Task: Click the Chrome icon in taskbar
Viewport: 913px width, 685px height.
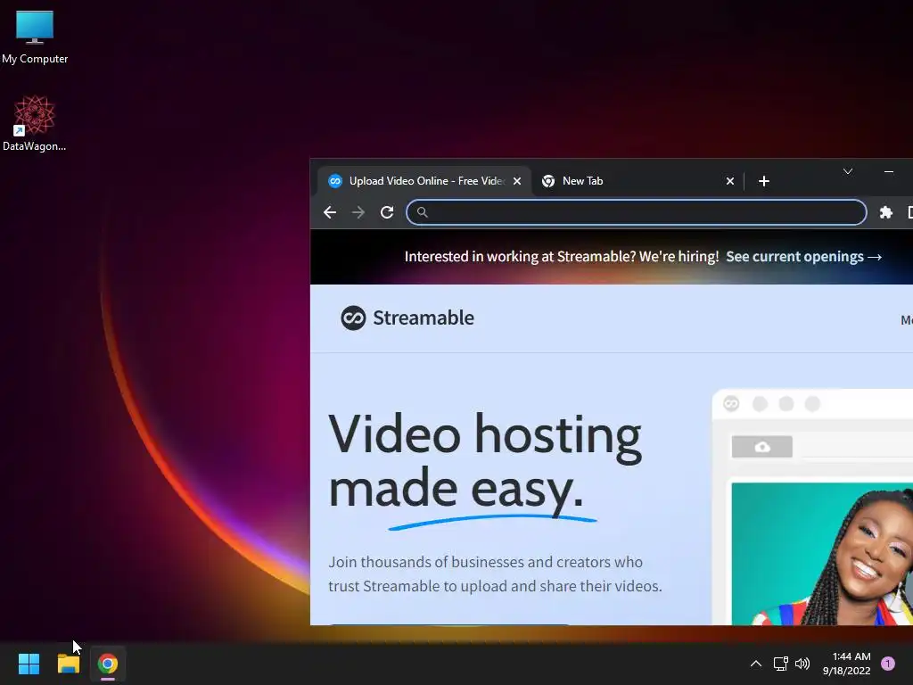Action: pyautogui.click(x=108, y=664)
